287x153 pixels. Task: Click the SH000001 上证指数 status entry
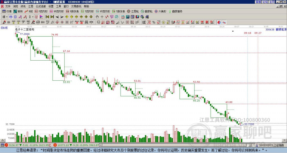point(271,145)
